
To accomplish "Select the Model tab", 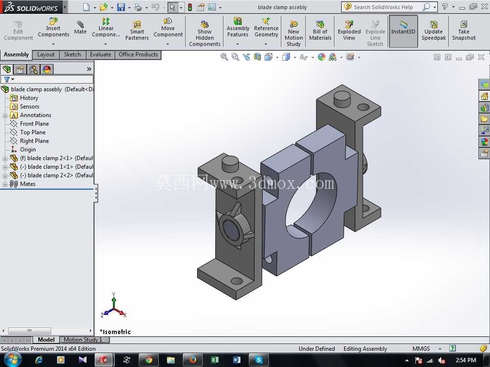I will pos(46,340).
